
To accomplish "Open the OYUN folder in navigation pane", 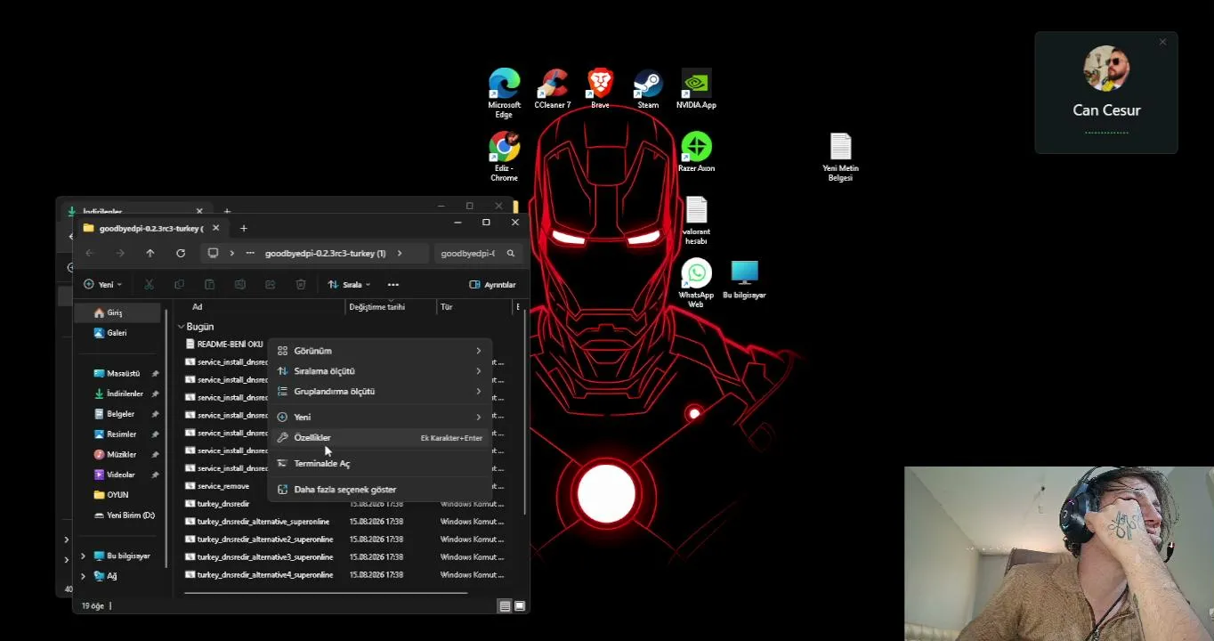I will point(118,495).
